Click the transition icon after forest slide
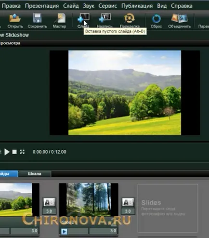Image resolution: width=209 pixels, height=238 pixels. pos(128,202)
